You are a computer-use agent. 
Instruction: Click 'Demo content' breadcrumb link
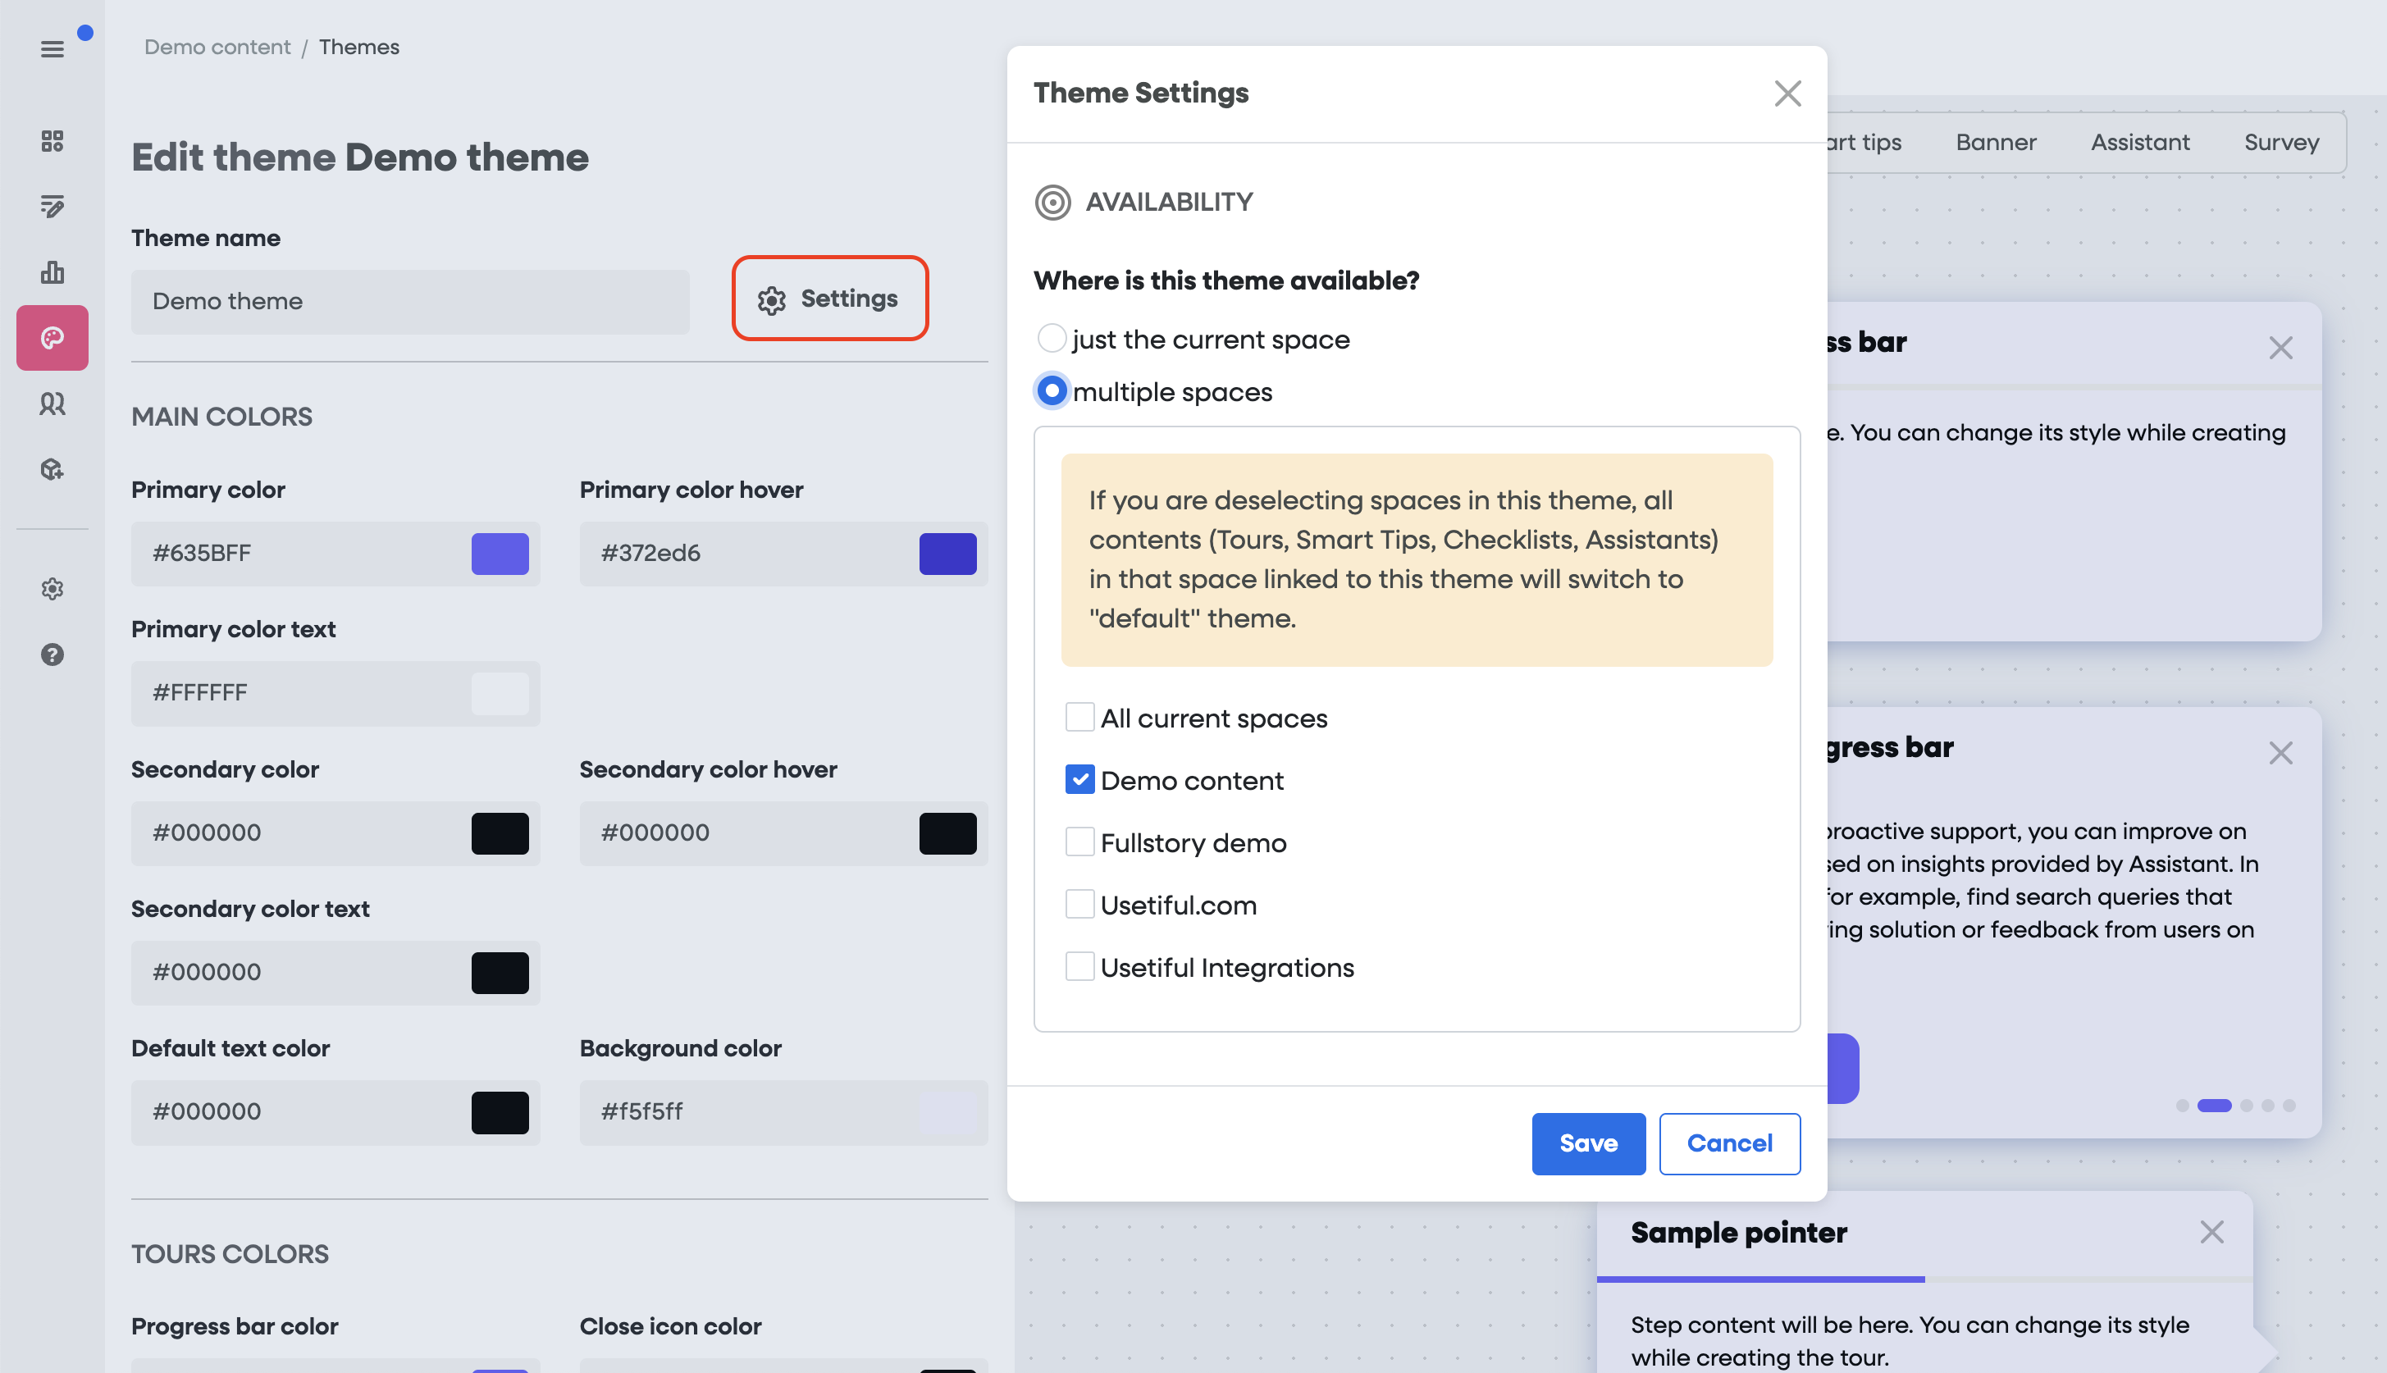217,47
